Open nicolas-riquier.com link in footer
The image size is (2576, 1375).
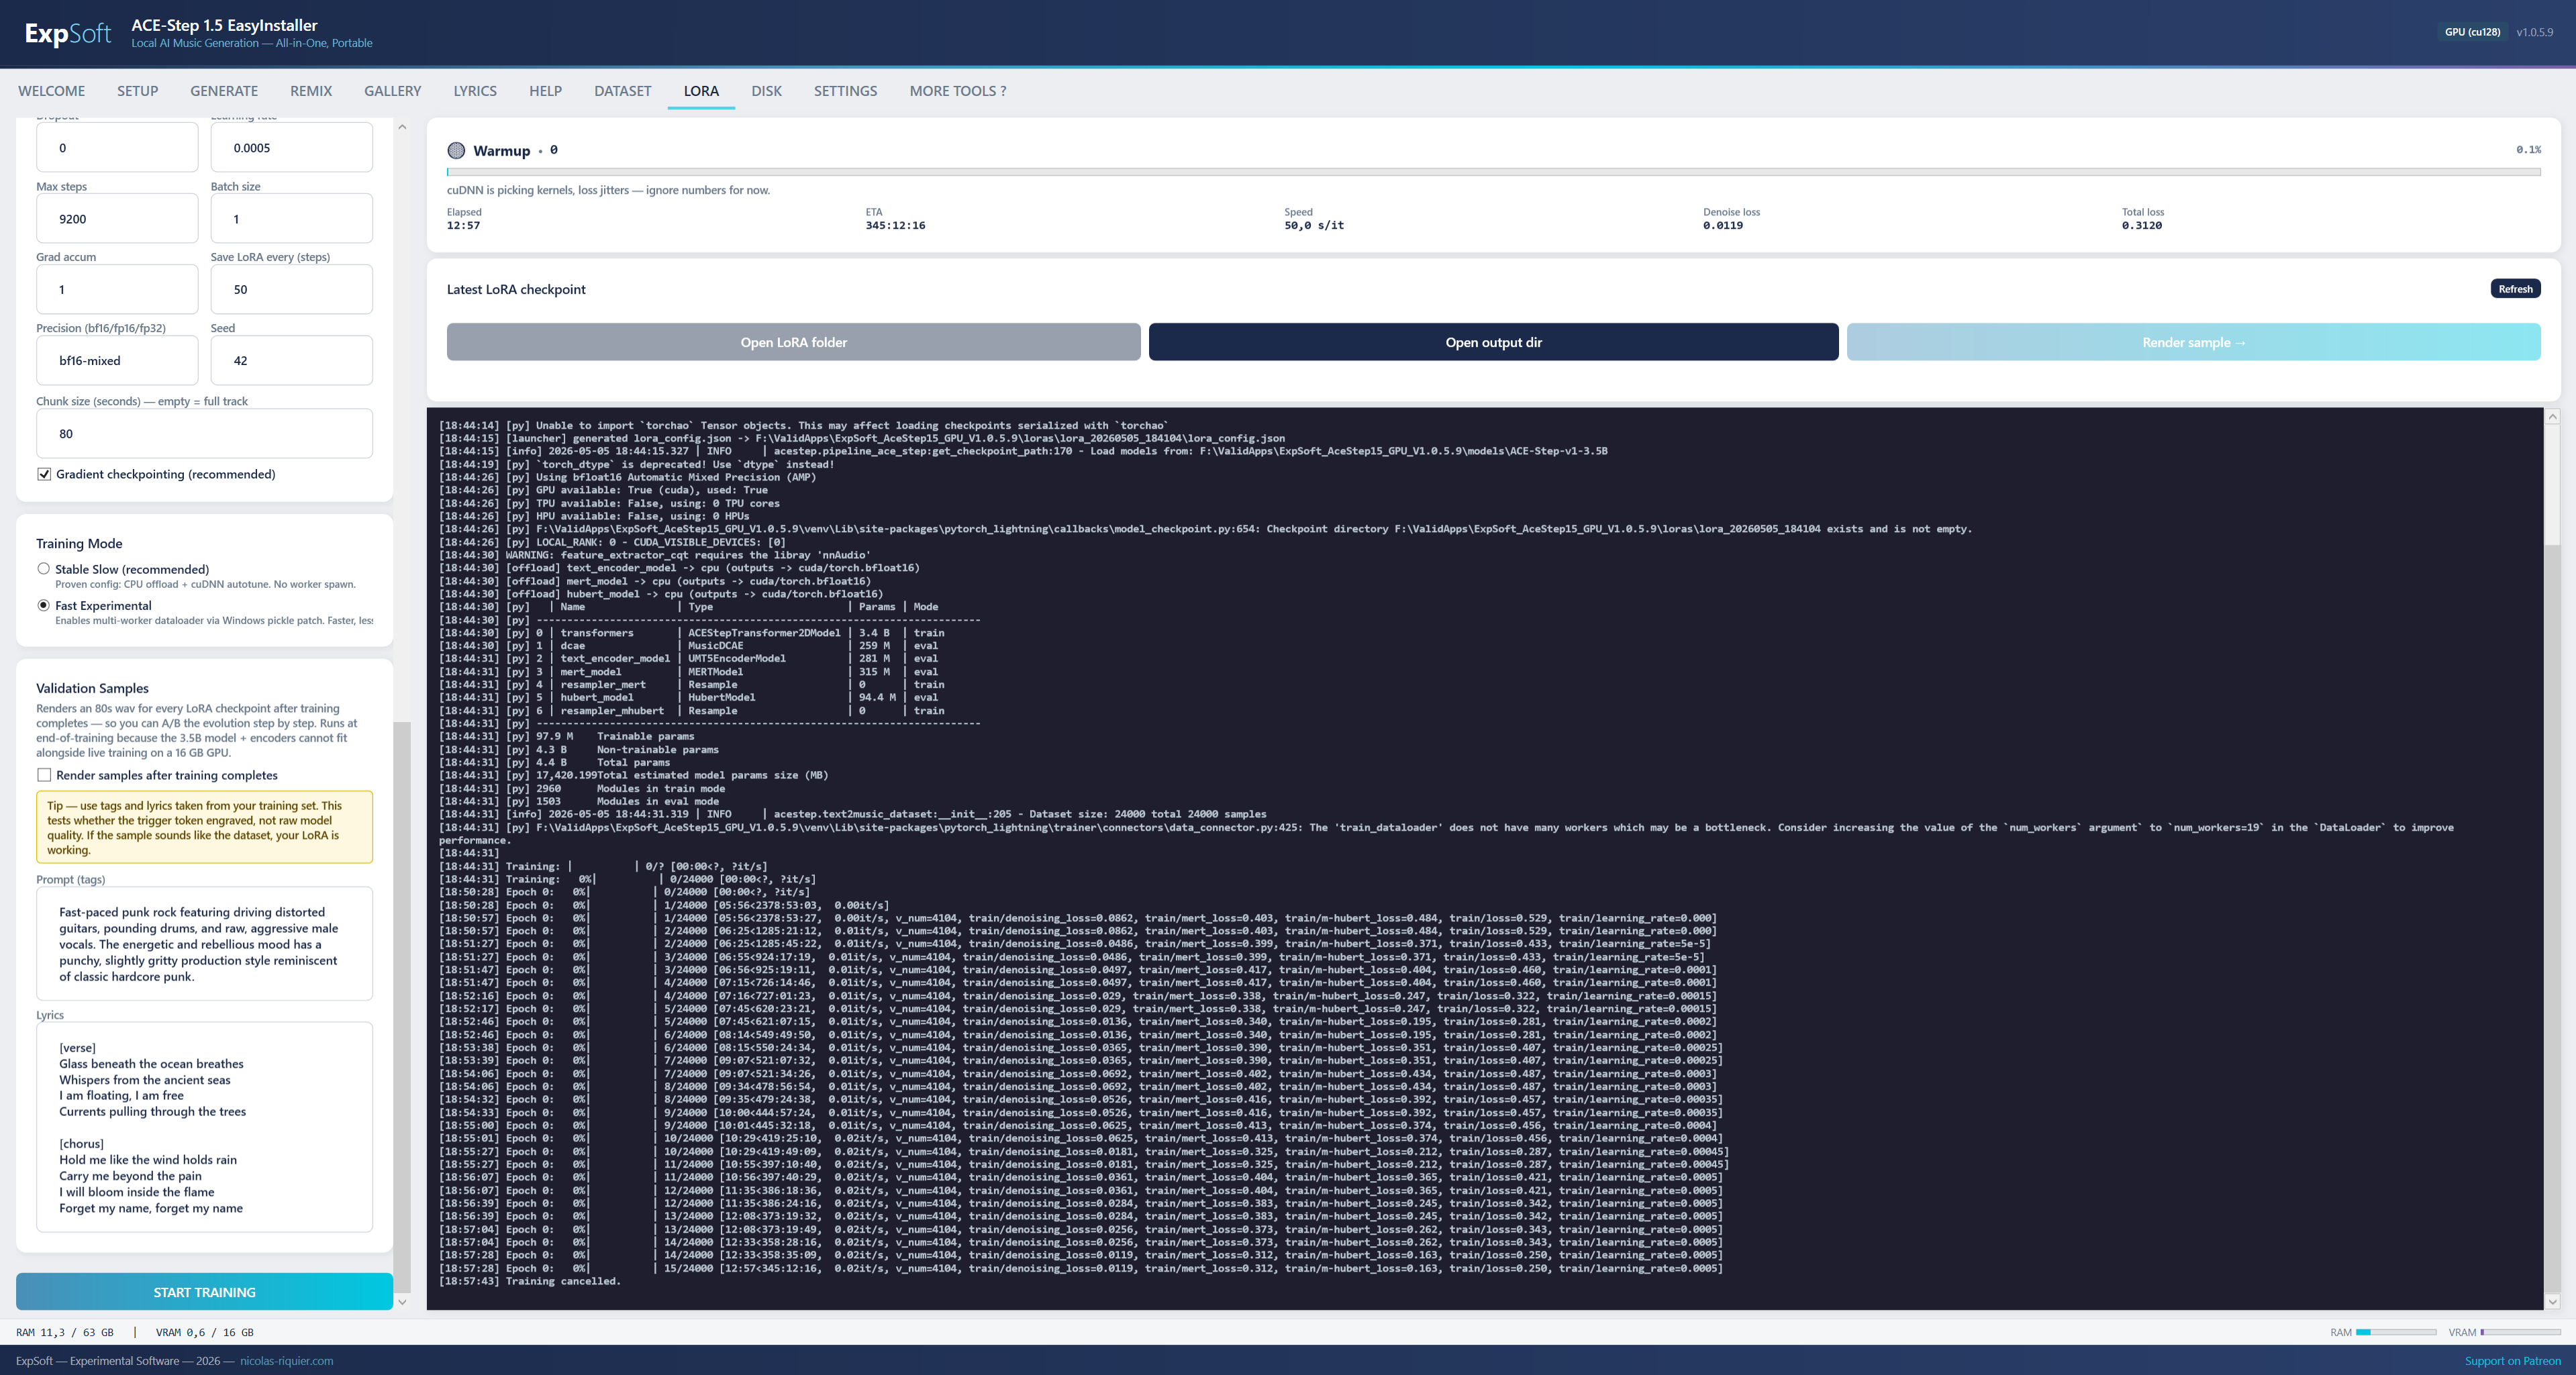point(287,1361)
